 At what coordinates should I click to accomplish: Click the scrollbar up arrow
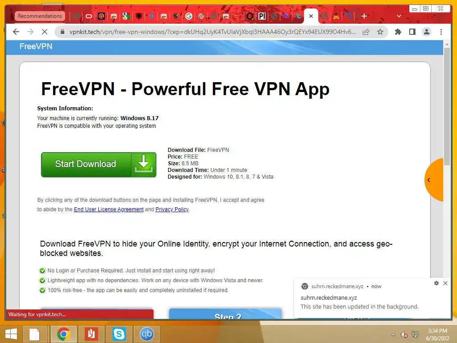[447, 45]
